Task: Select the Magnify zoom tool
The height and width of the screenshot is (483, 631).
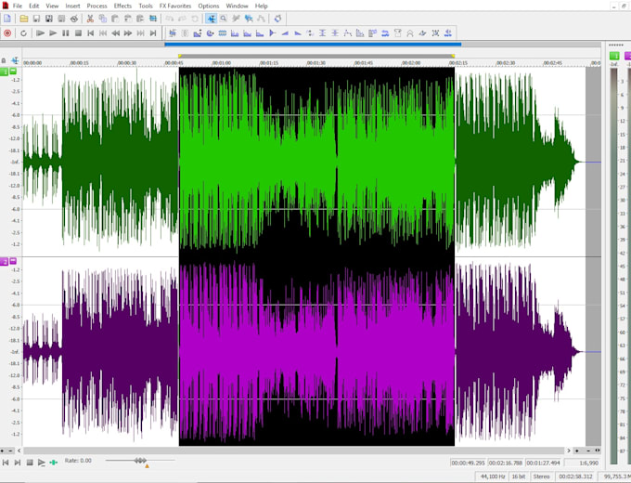Action: pyautogui.click(x=224, y=19)
